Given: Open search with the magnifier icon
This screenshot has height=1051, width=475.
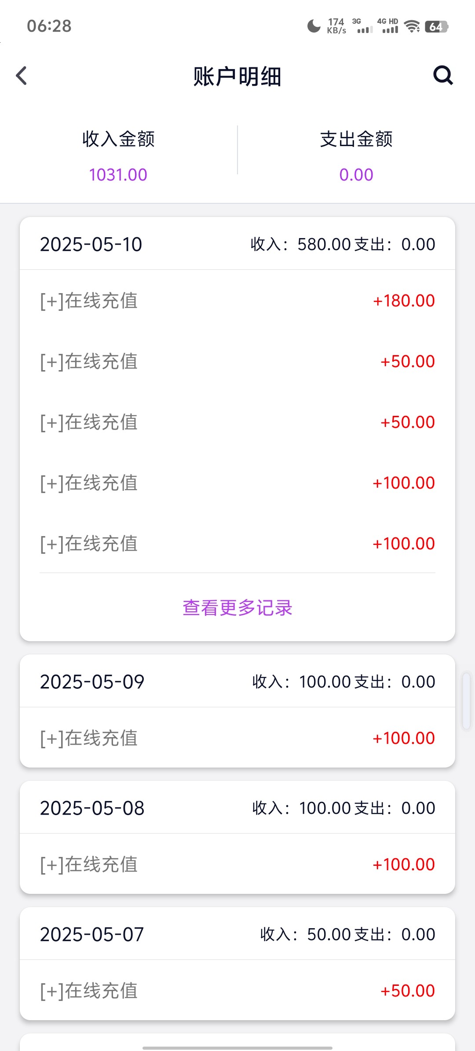Looking at the screenshot, I should pos(443,75).
